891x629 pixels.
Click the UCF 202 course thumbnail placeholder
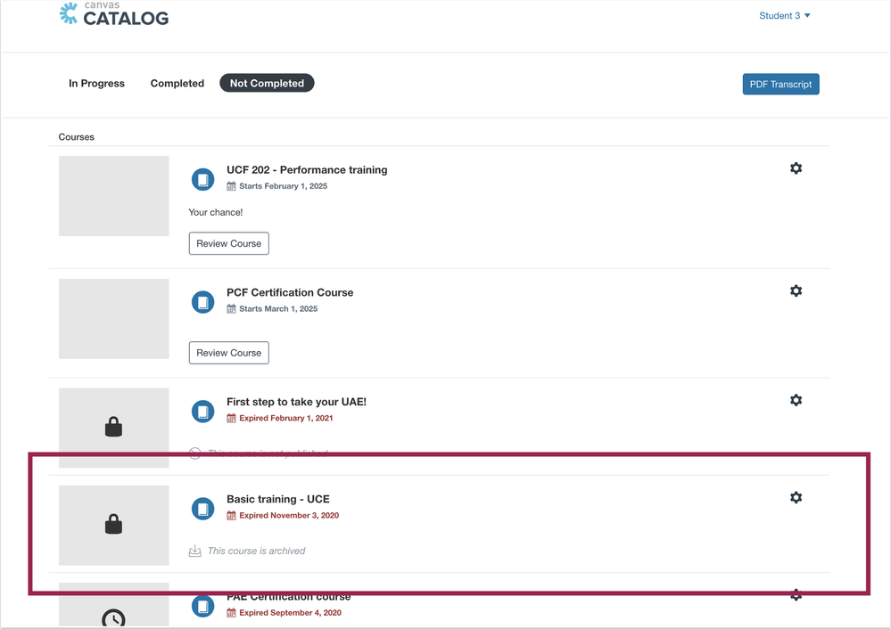point(113,196)
